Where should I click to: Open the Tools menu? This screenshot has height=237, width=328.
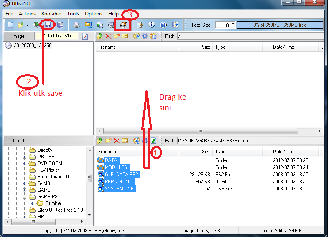tap(73, 14)
